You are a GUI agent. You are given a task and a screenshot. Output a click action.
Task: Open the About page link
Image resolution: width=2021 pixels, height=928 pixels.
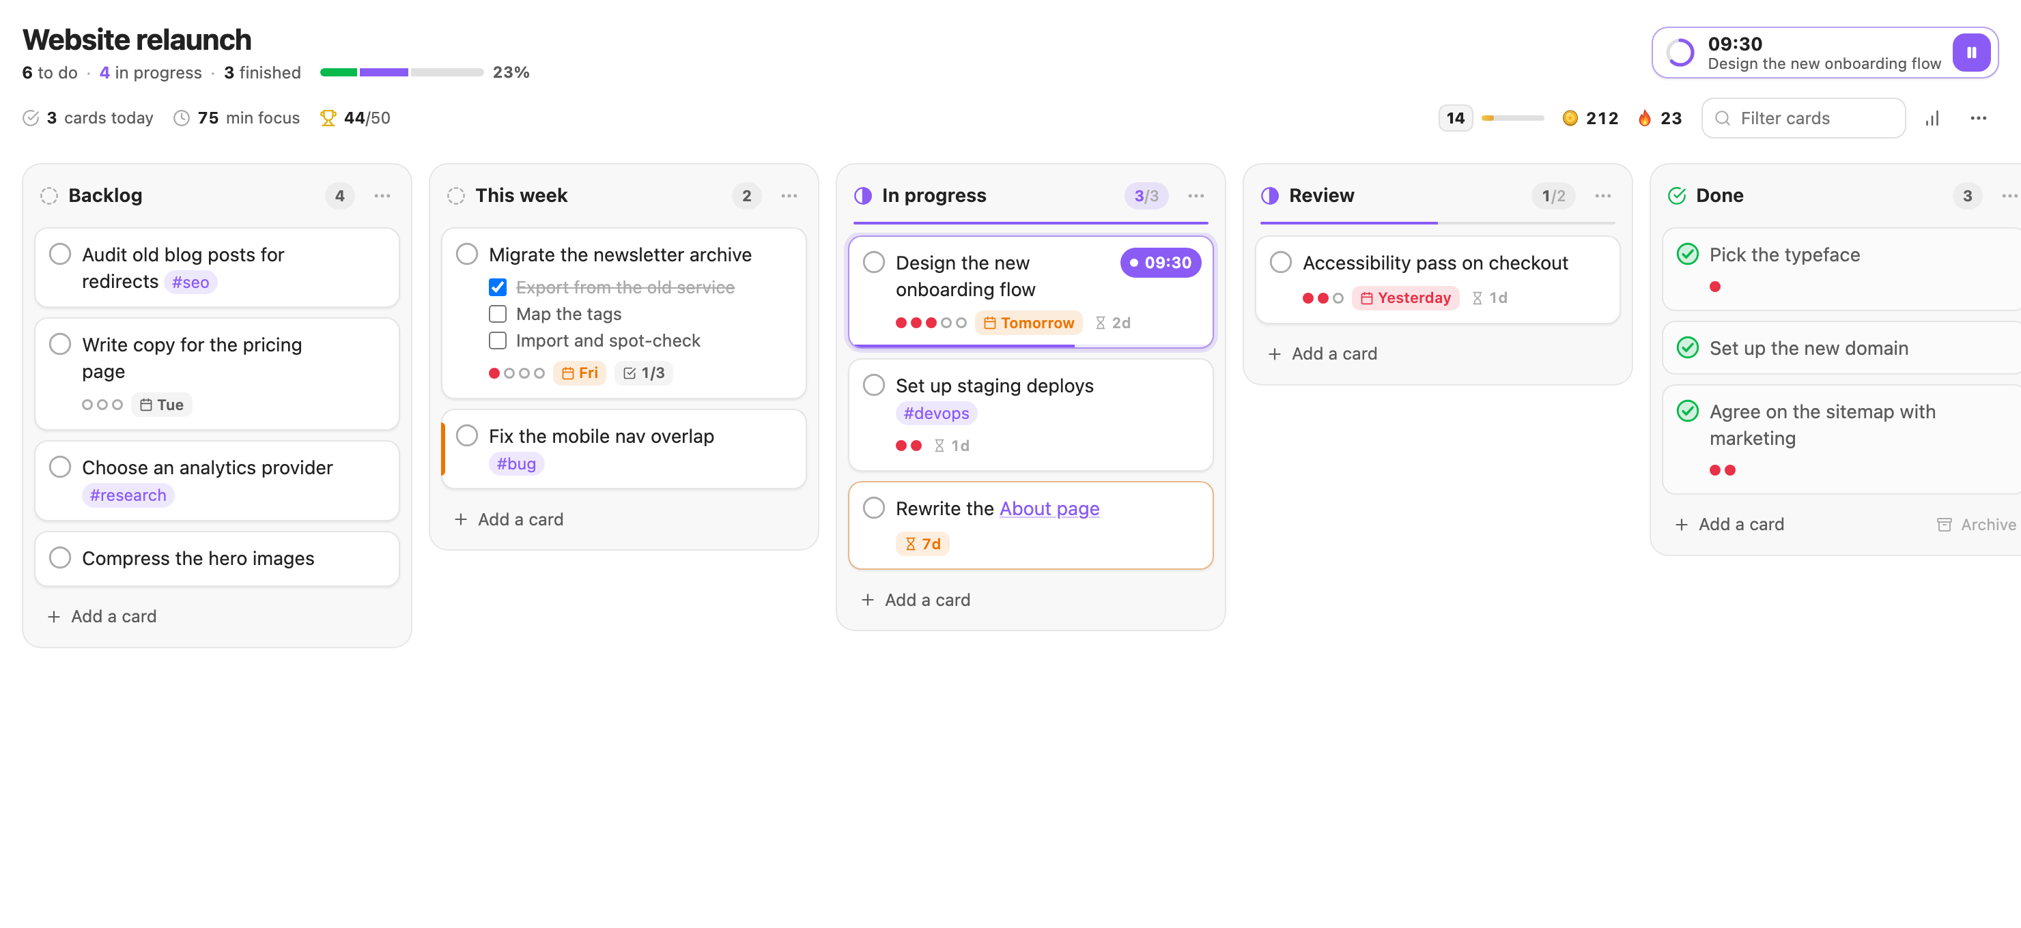1049,508
